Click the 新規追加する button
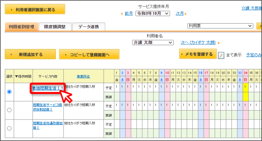 coord(30,54)
